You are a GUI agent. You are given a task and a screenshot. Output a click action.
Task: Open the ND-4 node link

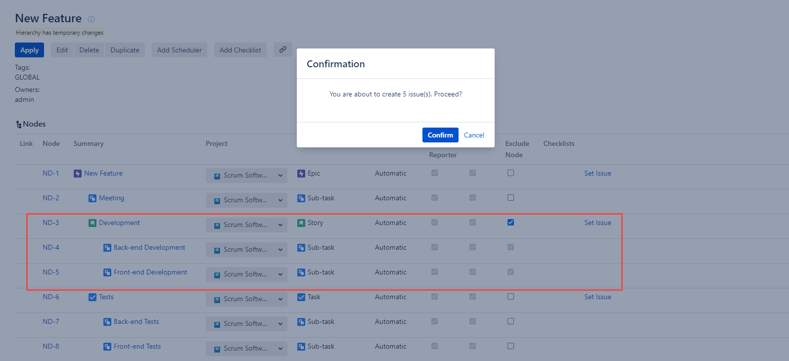coord(51,247)
